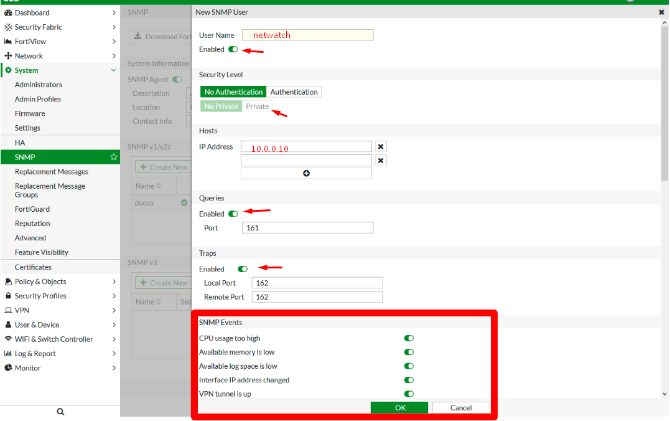670x421 pixels.
Task: Click OK to save the SNMP user
Action: [399, 407]
